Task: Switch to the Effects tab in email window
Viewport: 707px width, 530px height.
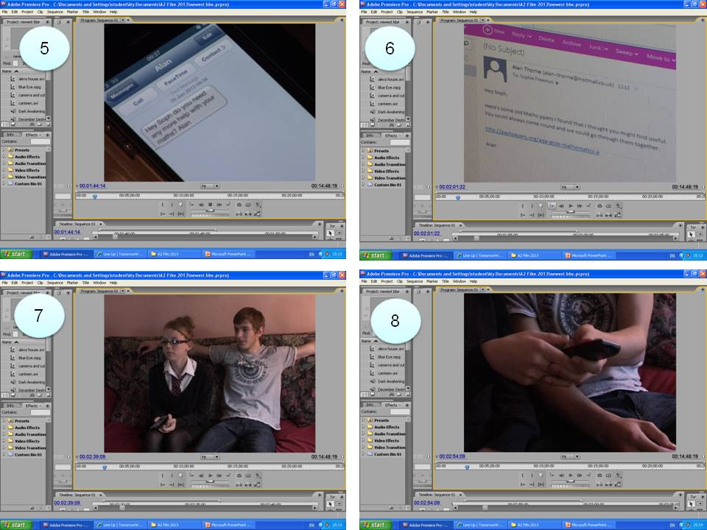Action: click(x=391, y=135)
